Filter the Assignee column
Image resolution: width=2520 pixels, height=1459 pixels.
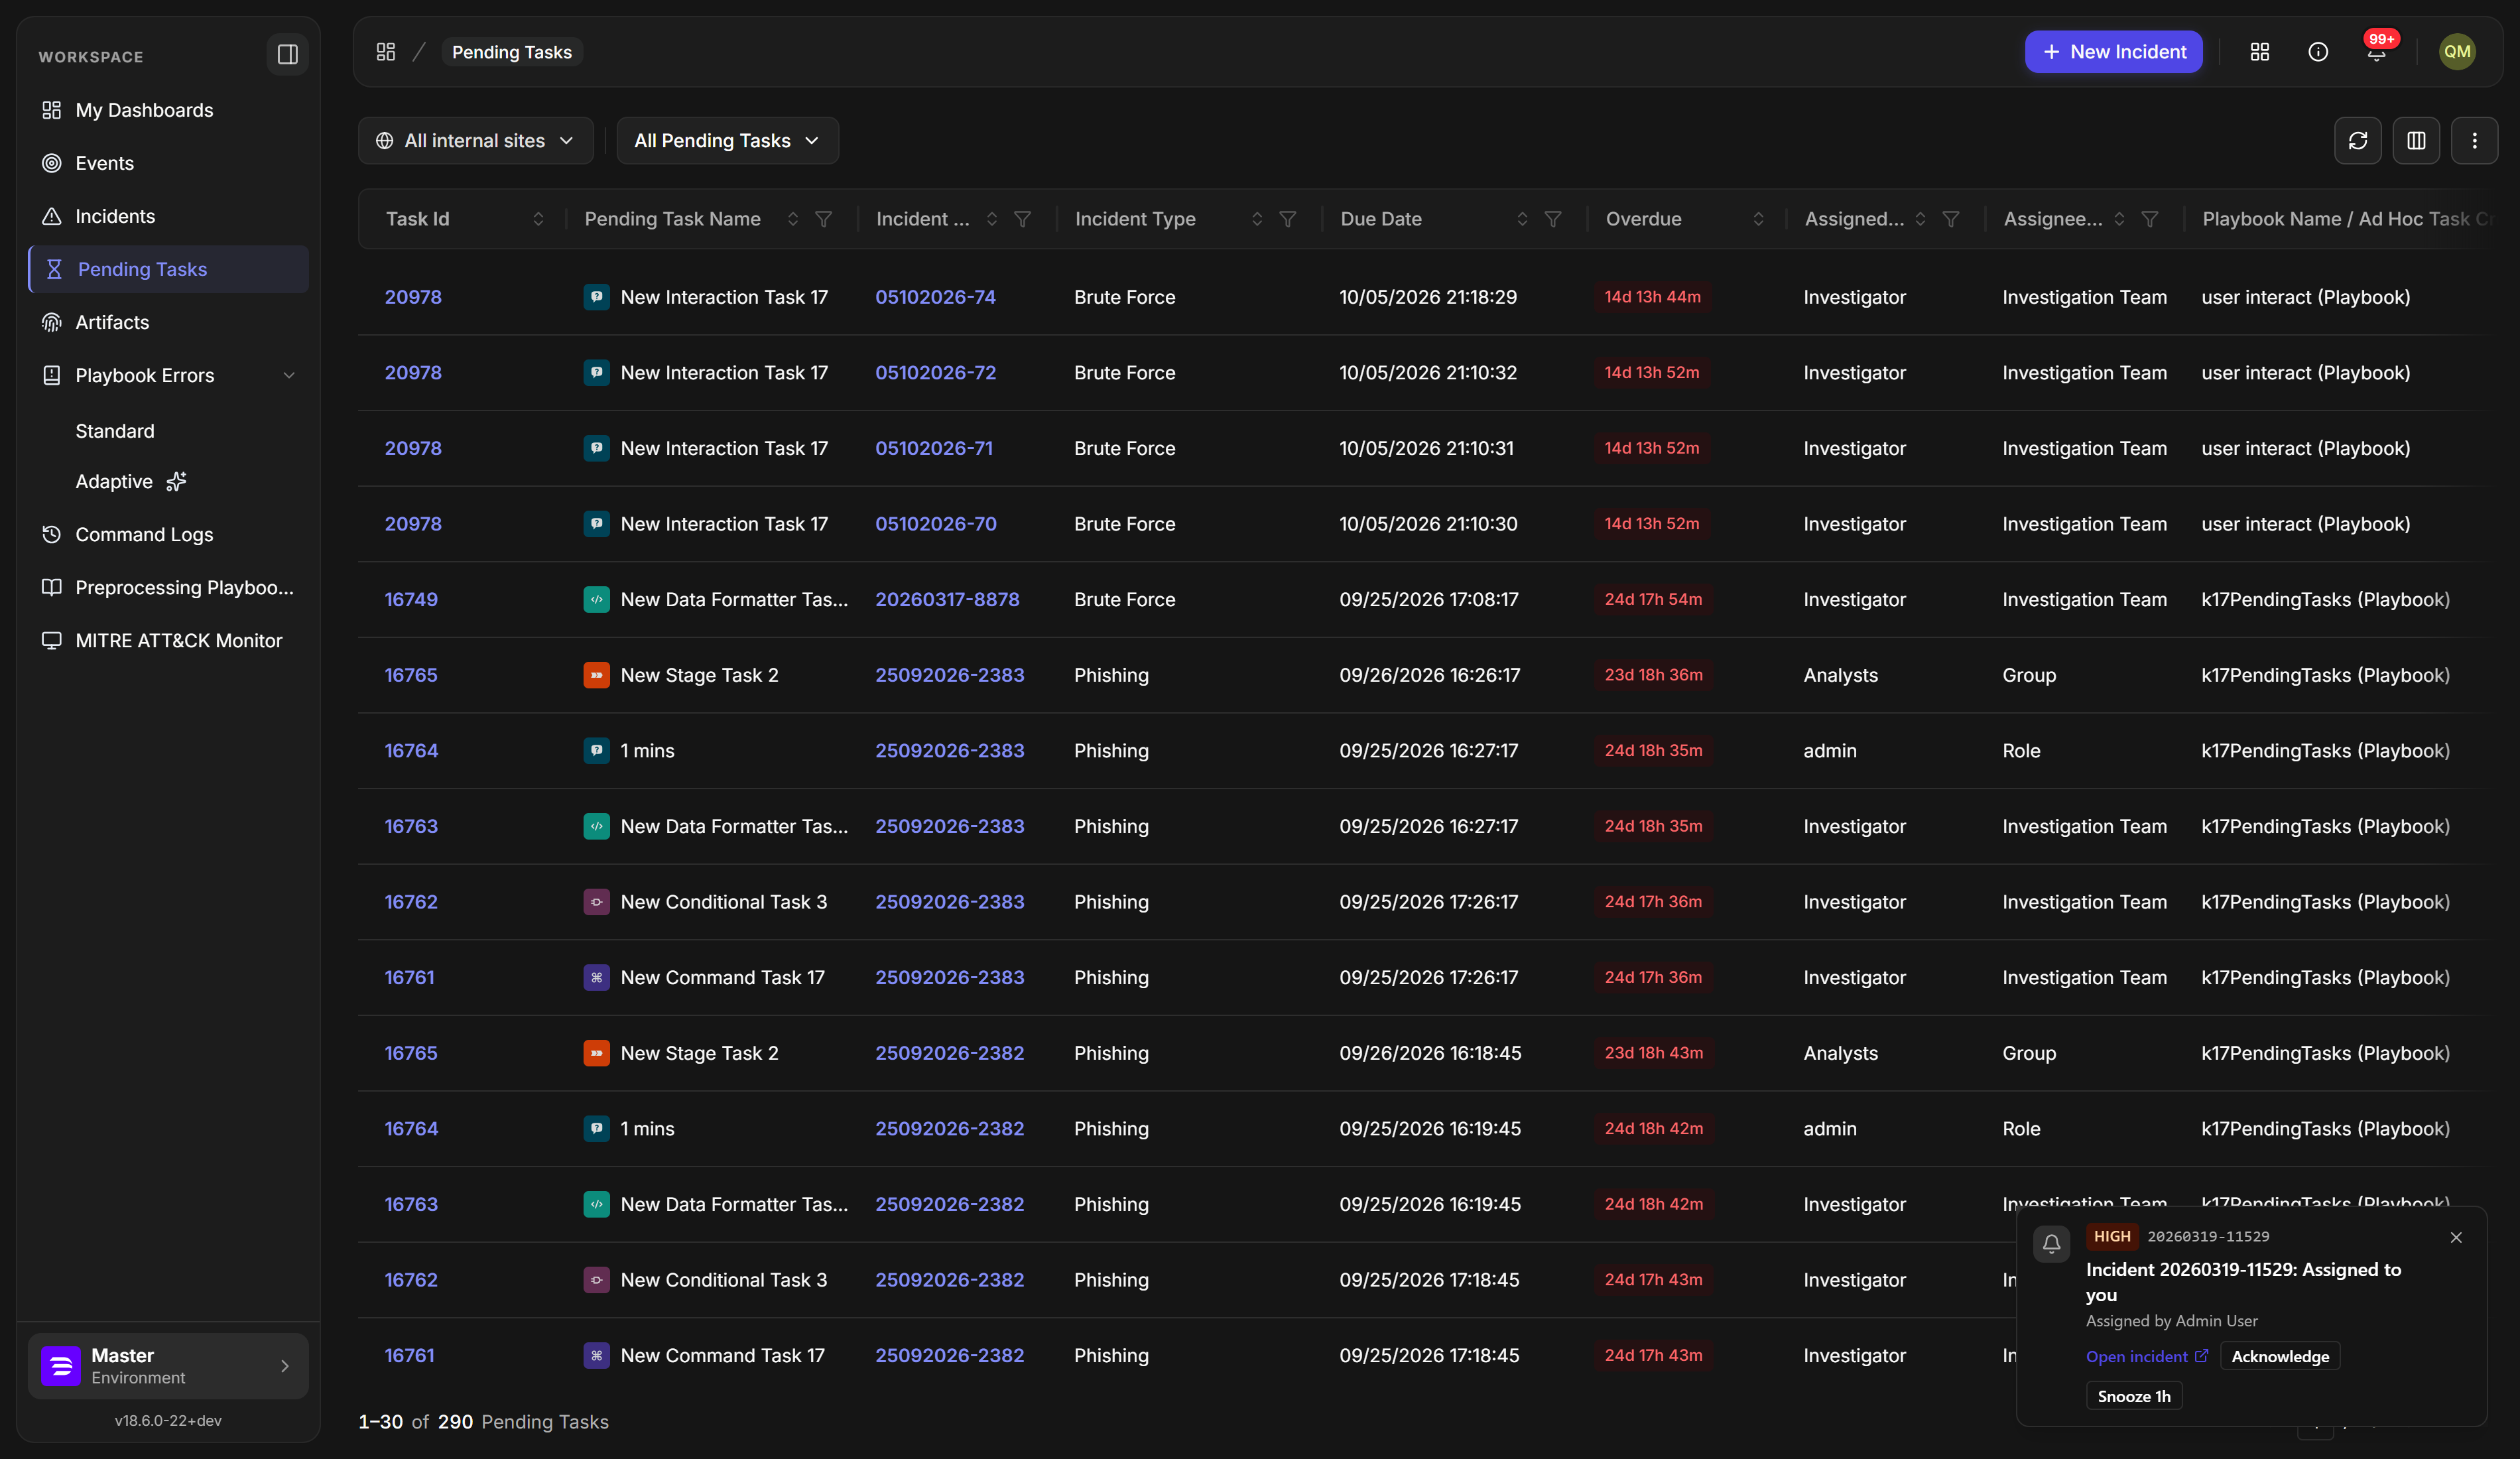tap(2150, 219)
